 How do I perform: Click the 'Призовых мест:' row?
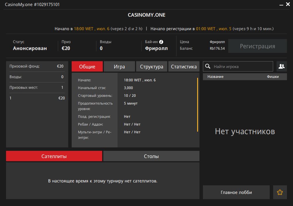[37, 87]
